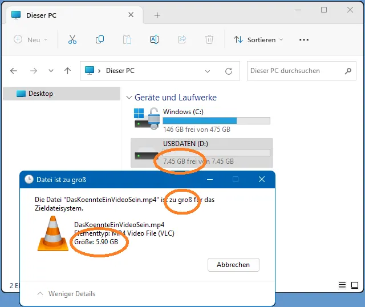Open the three-dots more options menu
The image size is (365, 307).
click(304, 40)
